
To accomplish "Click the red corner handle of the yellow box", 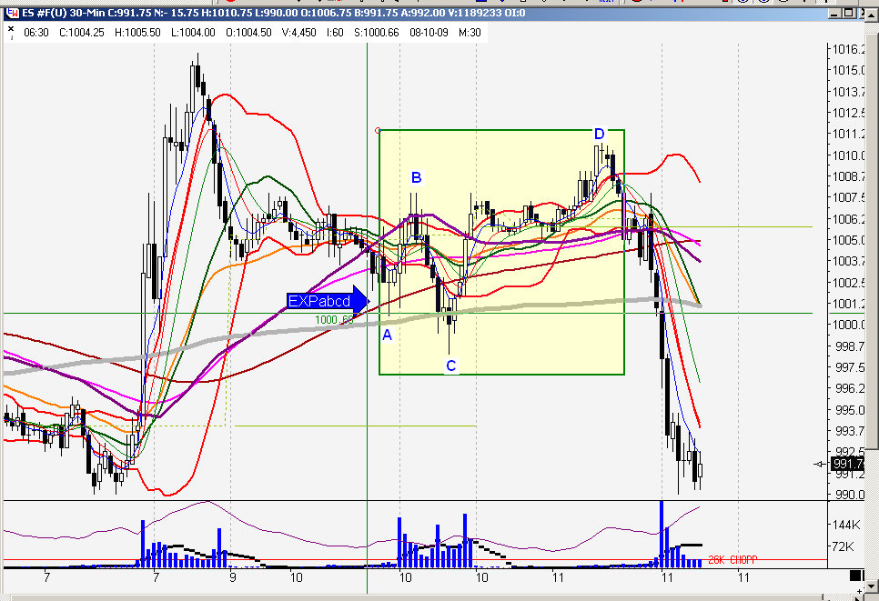I will [x=378, y=131].
